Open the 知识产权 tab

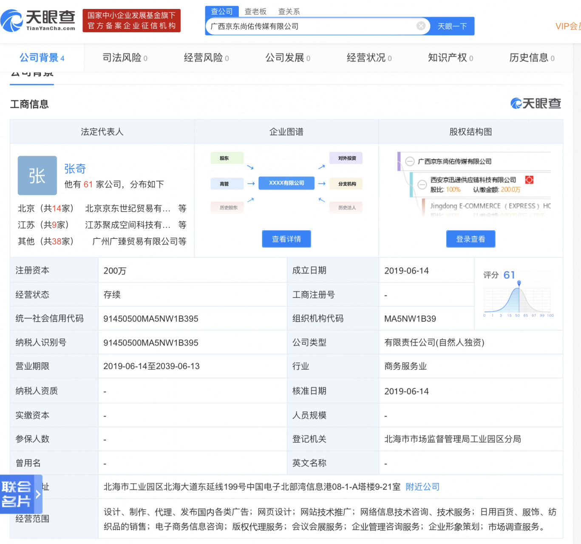pyautogui.click(x=450, y=58)
